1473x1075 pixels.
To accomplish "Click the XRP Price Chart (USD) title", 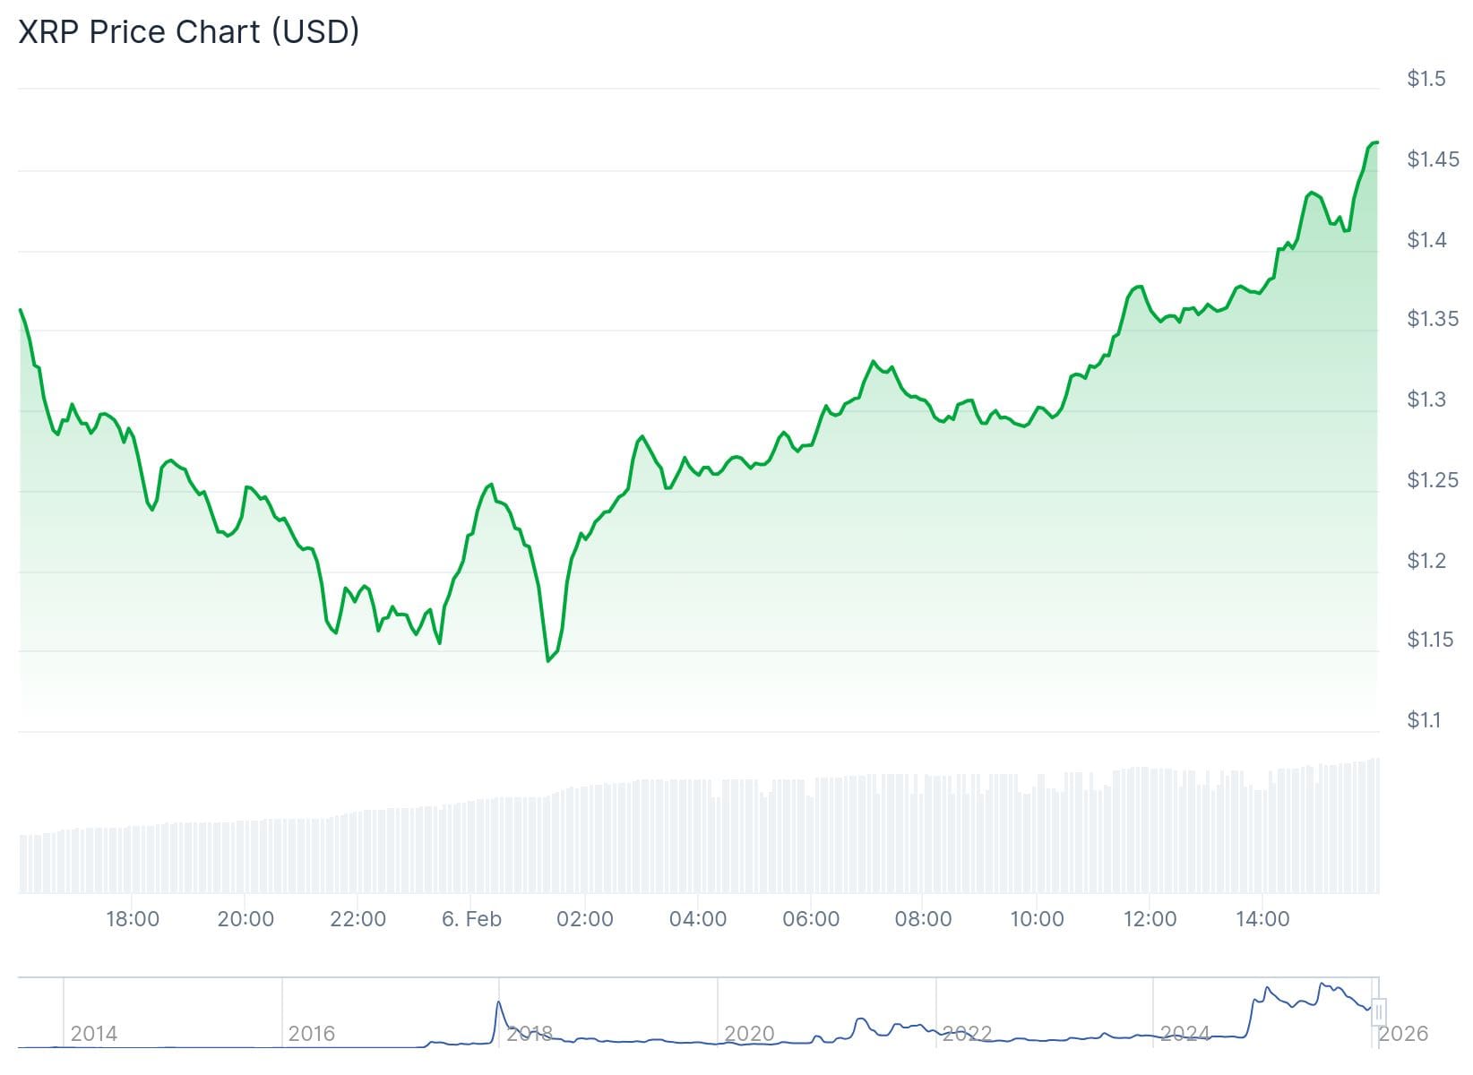I will (x=189, y=31).
